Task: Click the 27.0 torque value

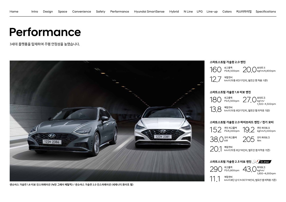Action: (249, 100)
